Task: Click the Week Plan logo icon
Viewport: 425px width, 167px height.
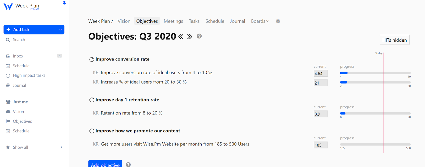Action: pos(8,7)
